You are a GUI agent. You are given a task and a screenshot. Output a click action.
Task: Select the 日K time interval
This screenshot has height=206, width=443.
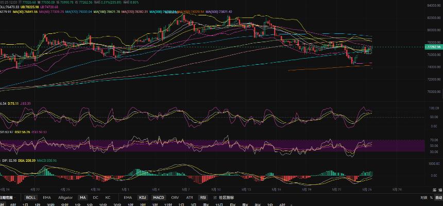[x=232, y=204]
